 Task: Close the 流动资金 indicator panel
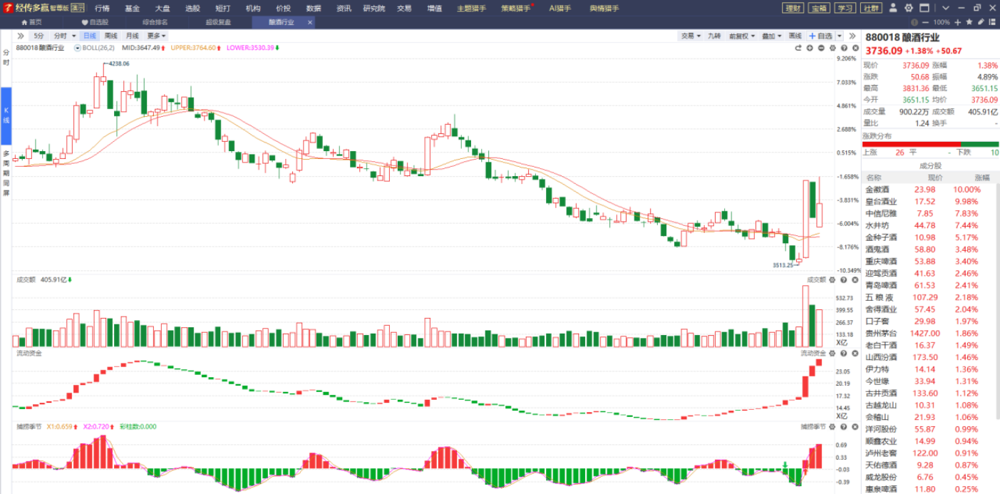pyautogui.click(x=855, y=353)
